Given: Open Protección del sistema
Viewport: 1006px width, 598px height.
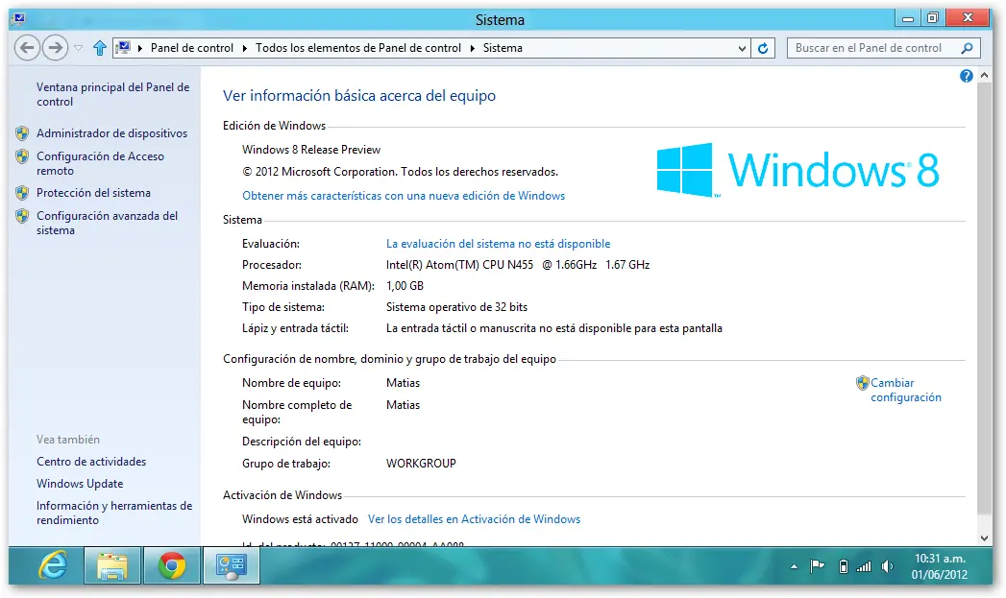Looking at the screenshot, I should point(93,193).
